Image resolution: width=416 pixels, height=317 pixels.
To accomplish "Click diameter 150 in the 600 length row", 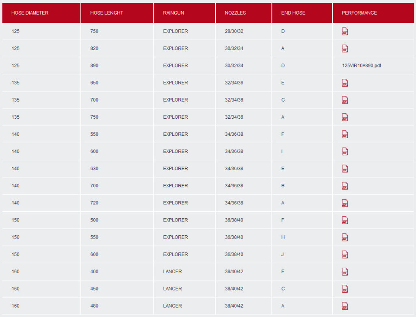I will tap(15, 254).
